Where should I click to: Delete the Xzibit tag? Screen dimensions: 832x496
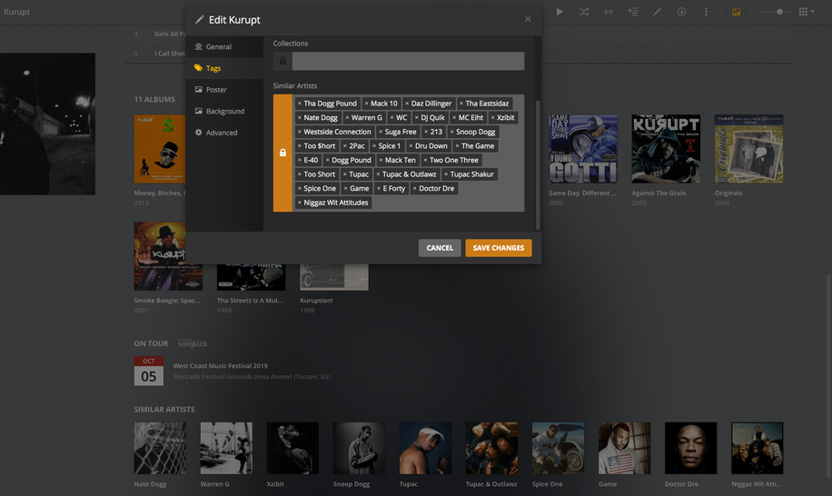click(492, 118)
